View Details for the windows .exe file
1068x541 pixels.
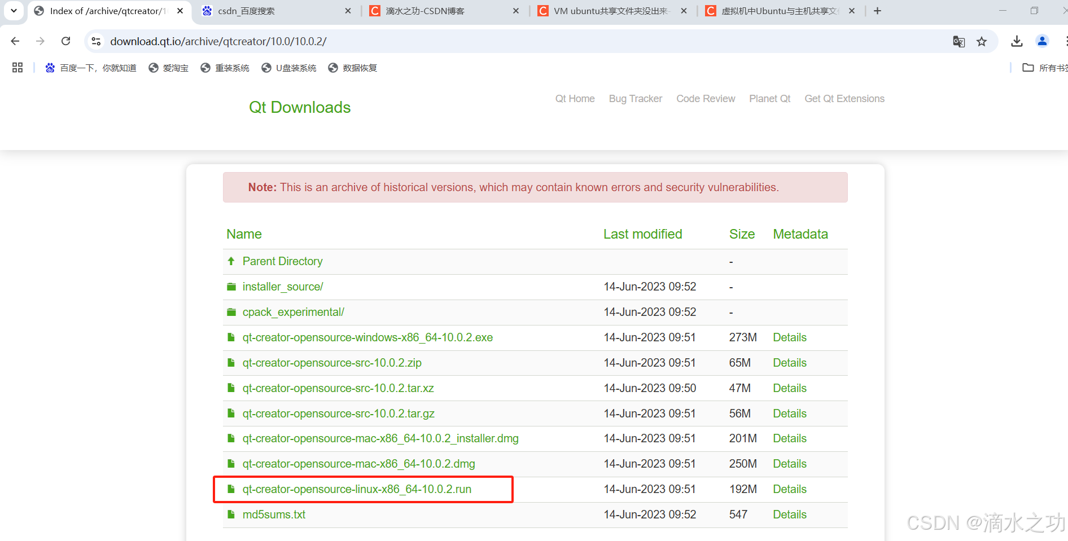pos(789,337)
